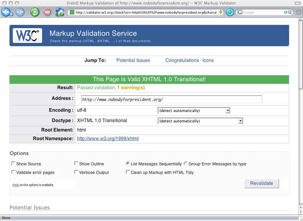Click the 'Done' status bar text
Image resolution: width=303 pixels, height=221 pixels.
click(x=6, y=218)
